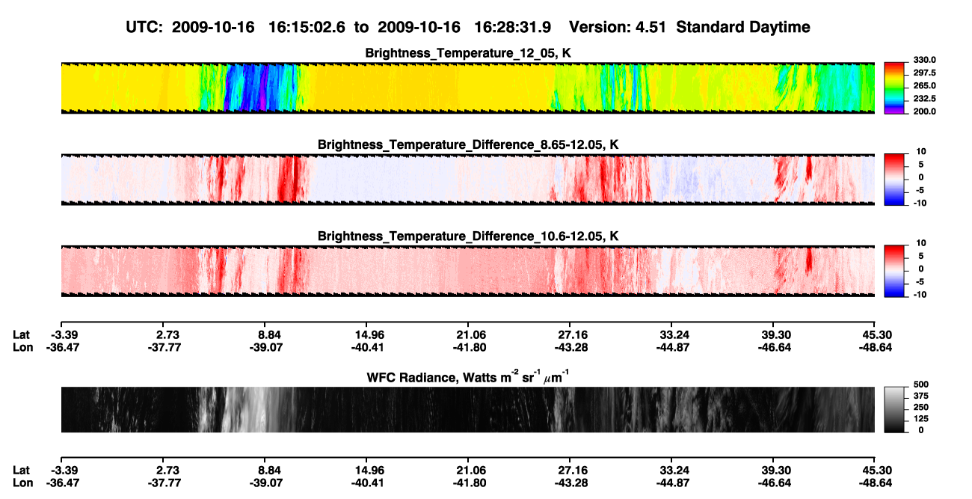Click the 10 tick on the 10.6-12.05 colorbar

click(x=922, y=243)
